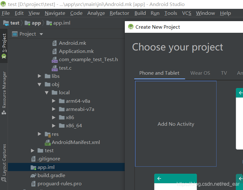This screenshot has height=190, width=243.
Task: Click the Android.mk file icon
Action: point(55,43)
